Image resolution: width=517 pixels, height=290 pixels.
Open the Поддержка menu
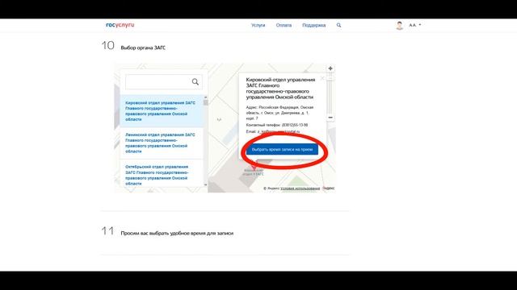click(313, 25)
